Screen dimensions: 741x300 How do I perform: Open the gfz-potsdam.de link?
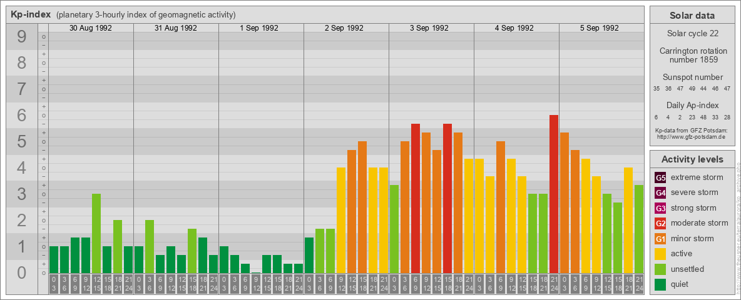[692, 136]
